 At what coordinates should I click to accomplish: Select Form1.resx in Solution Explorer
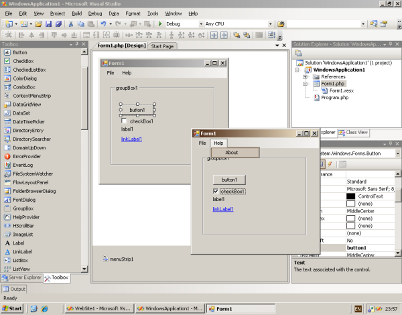(338, 90)
